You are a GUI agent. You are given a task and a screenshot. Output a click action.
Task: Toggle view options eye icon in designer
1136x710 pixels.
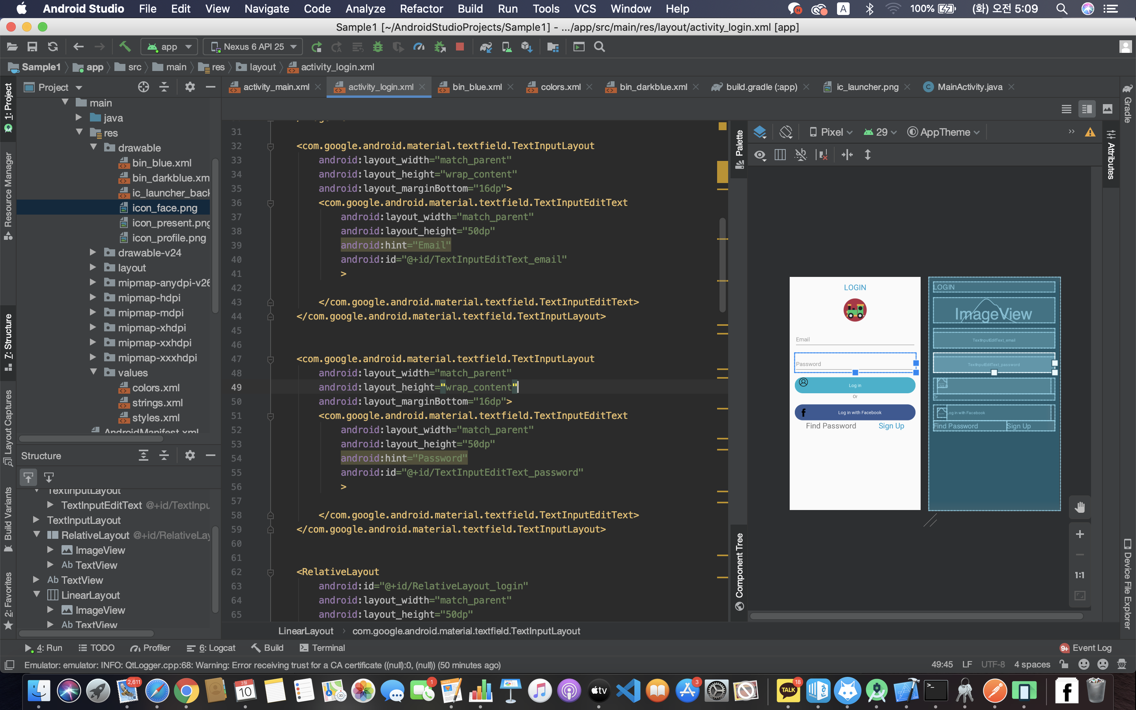point(760,155)
